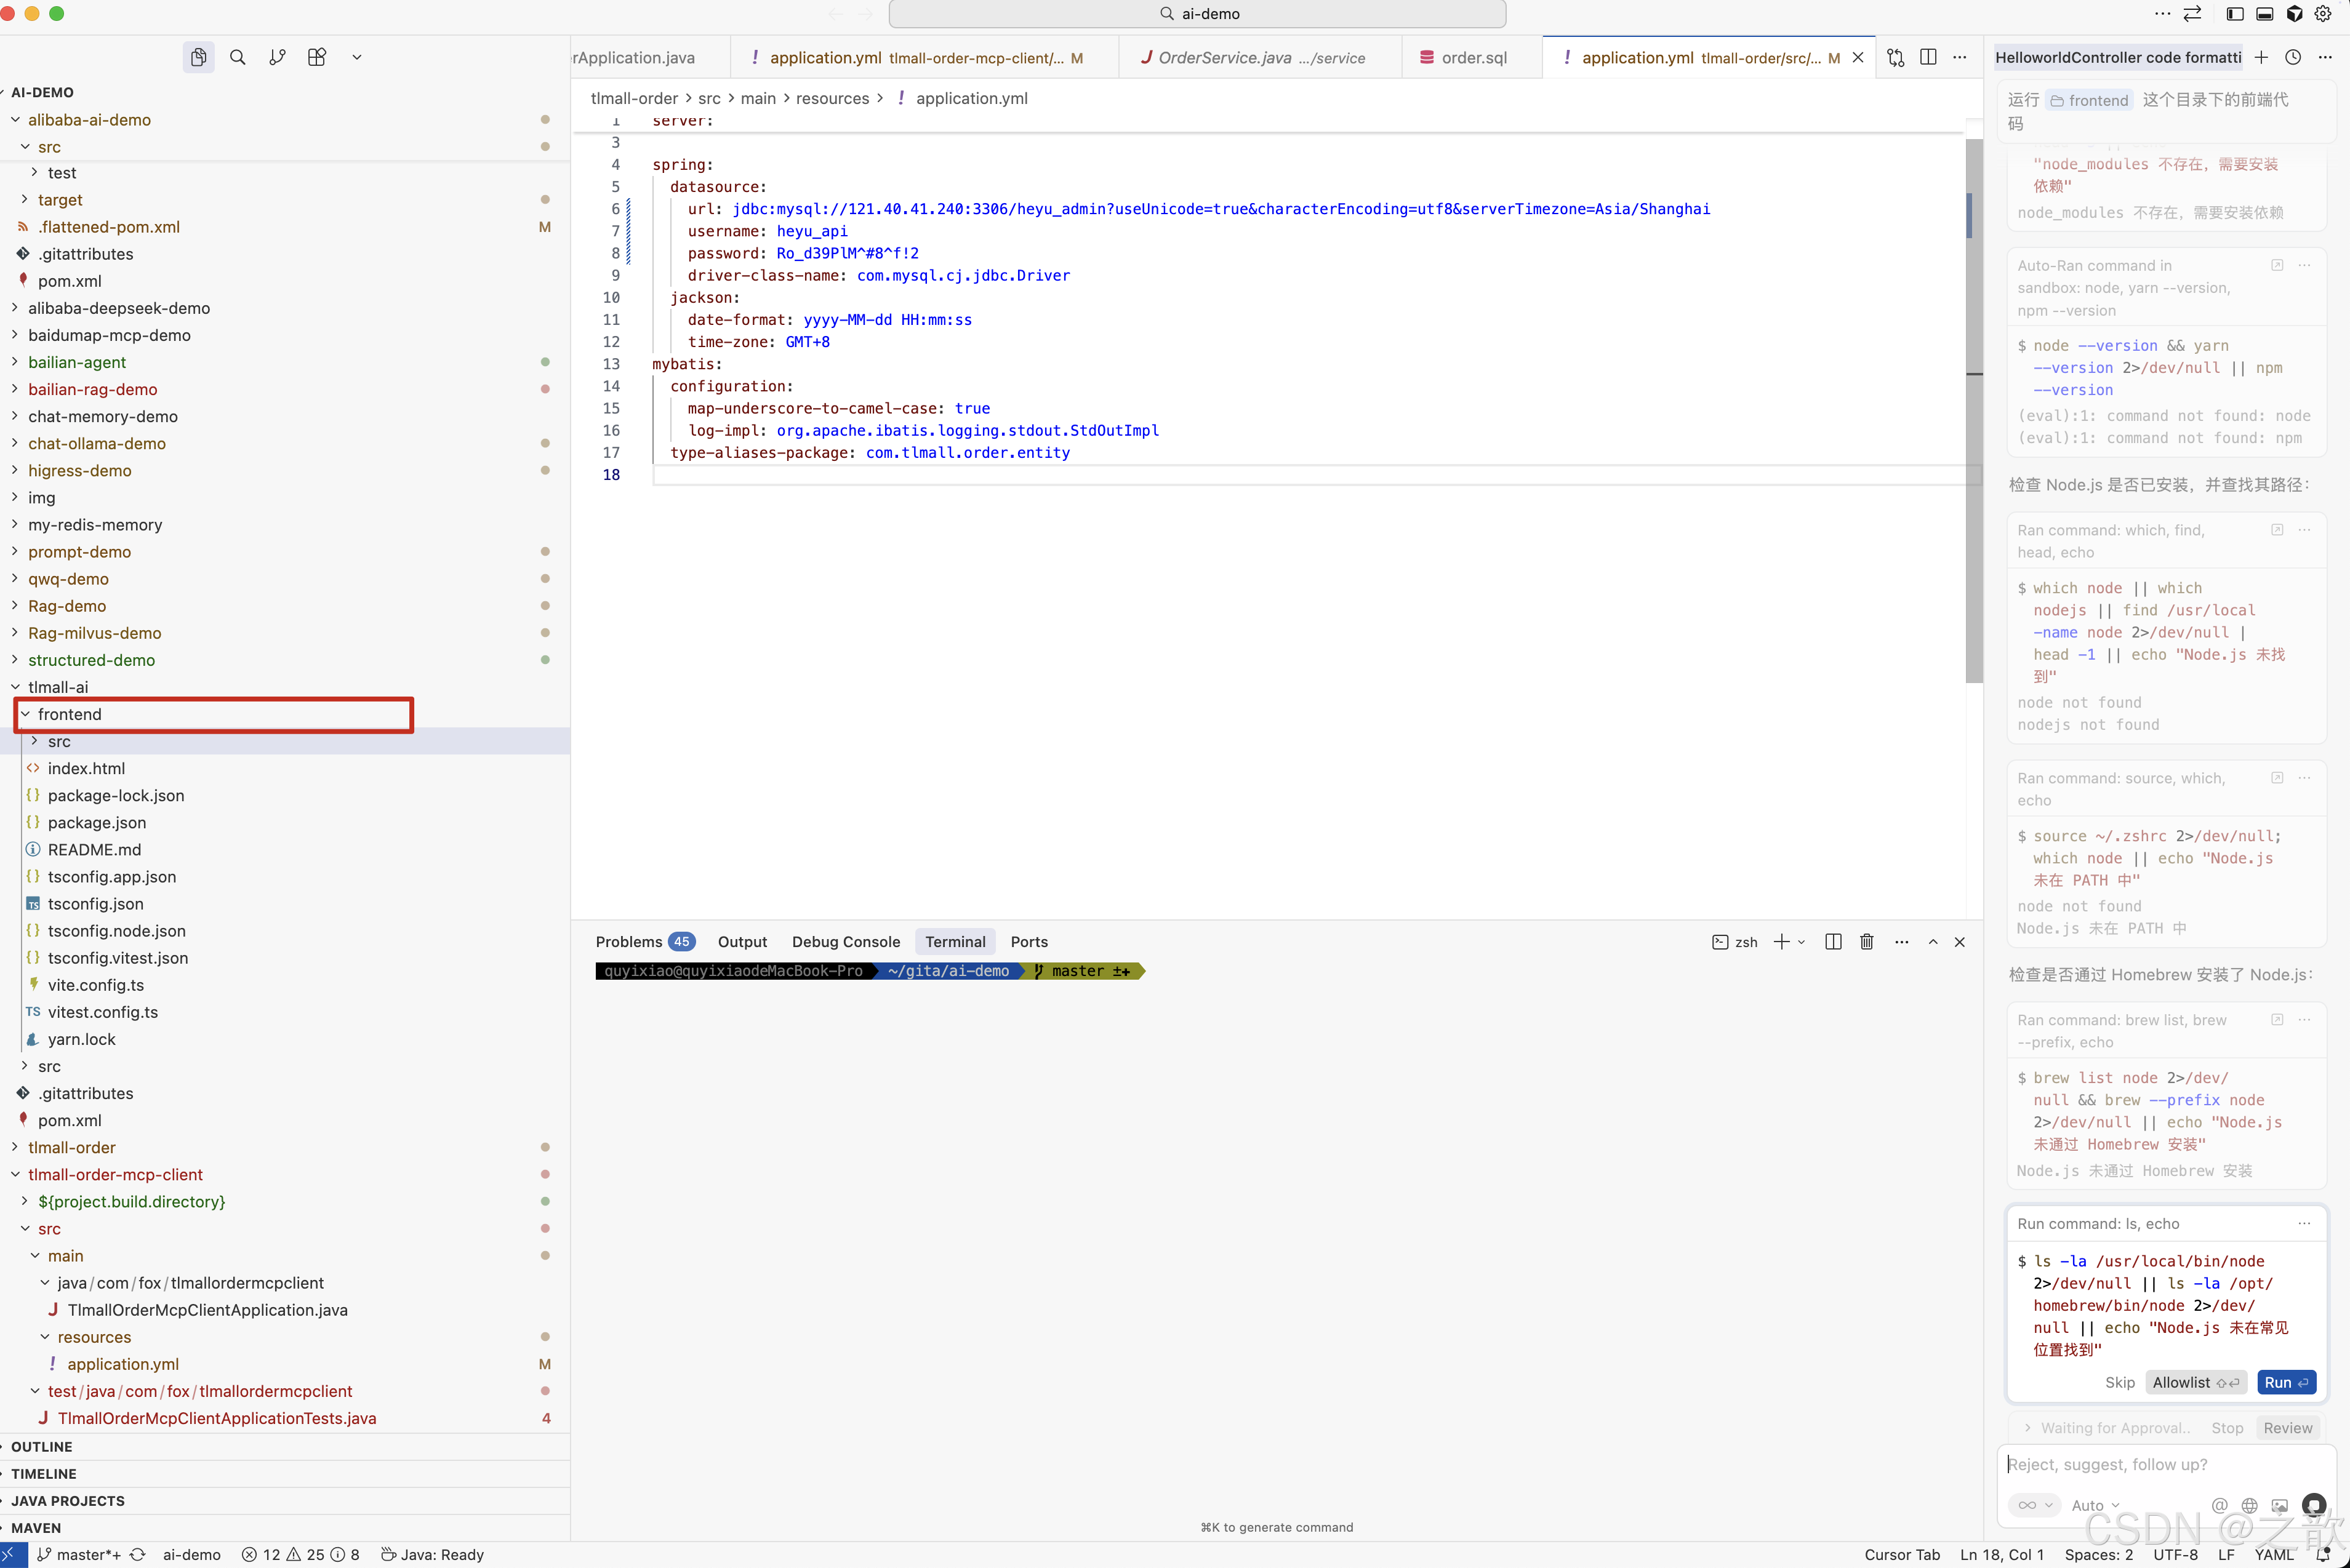The image size is (2350, 1568).
Task: Start a new chat with plus icon
Action: (2261, 57)
